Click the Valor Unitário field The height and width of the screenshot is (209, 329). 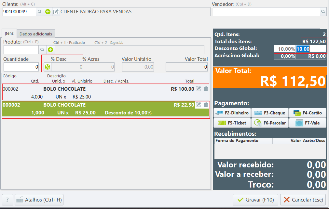click(x=138, y=67)
